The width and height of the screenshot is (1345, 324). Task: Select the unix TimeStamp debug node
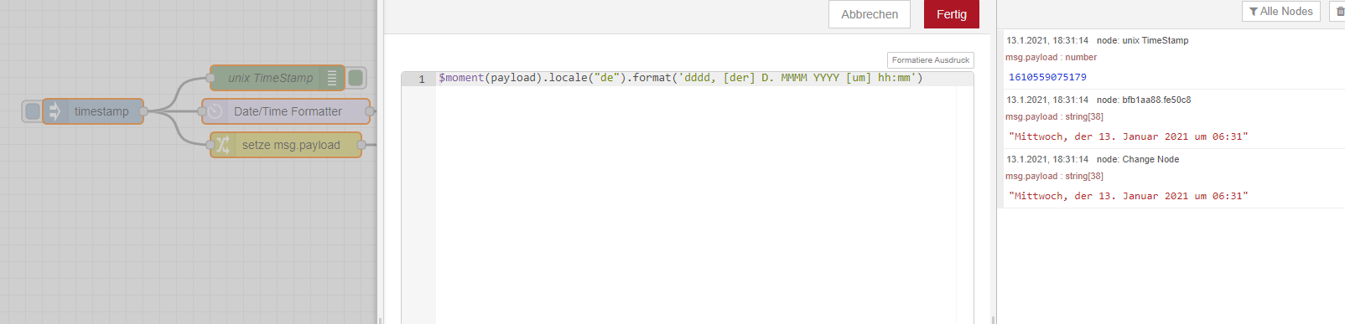[277, 78]
